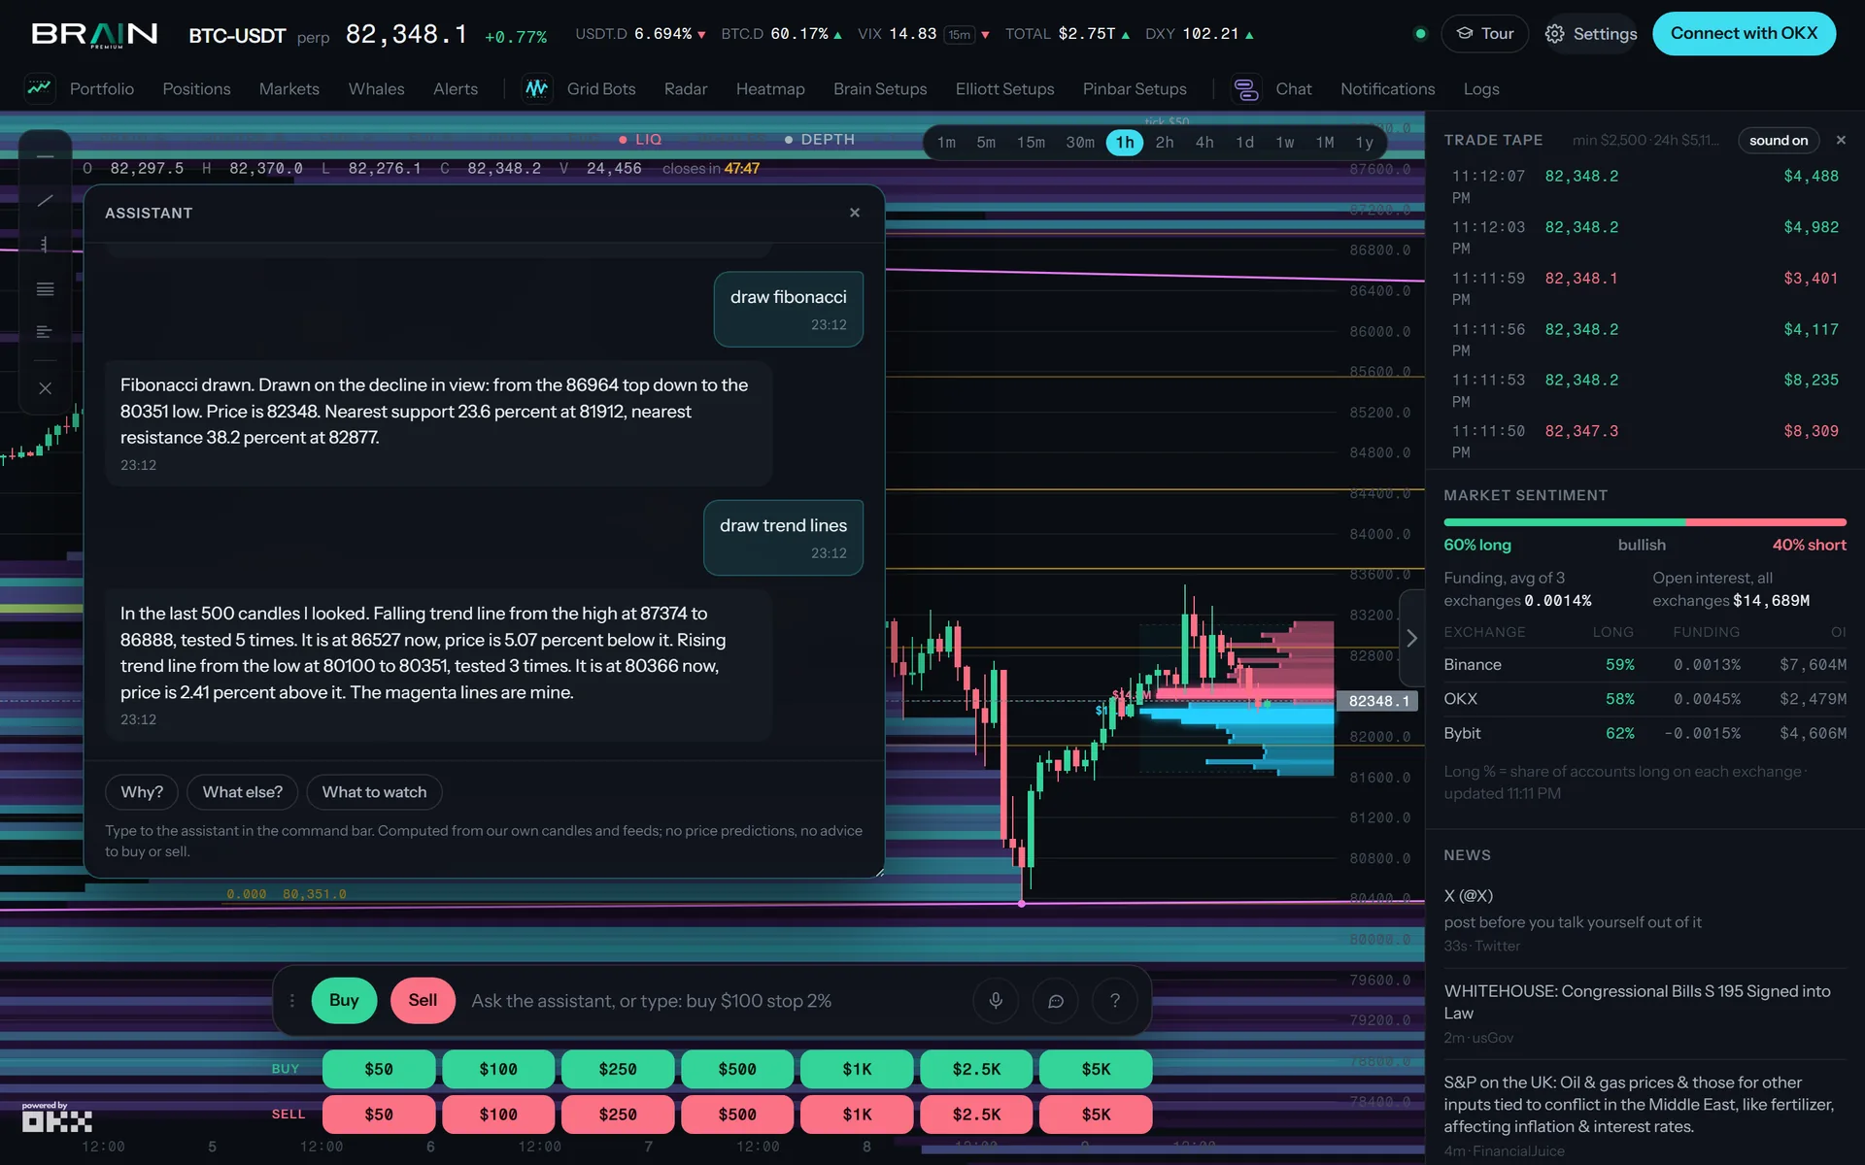This screenshot has width=1865, height=1165.
Task: Click the green Buy button in command bar
Action: point(344,1000)
